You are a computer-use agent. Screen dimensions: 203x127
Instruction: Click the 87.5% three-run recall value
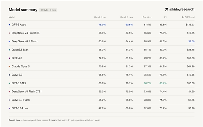click(129, 33)
